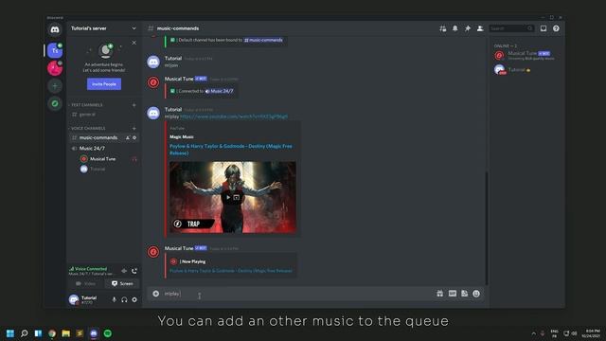Attach a file with the plus icon
The image size is (606, 341).
click(x=155, y=294)
